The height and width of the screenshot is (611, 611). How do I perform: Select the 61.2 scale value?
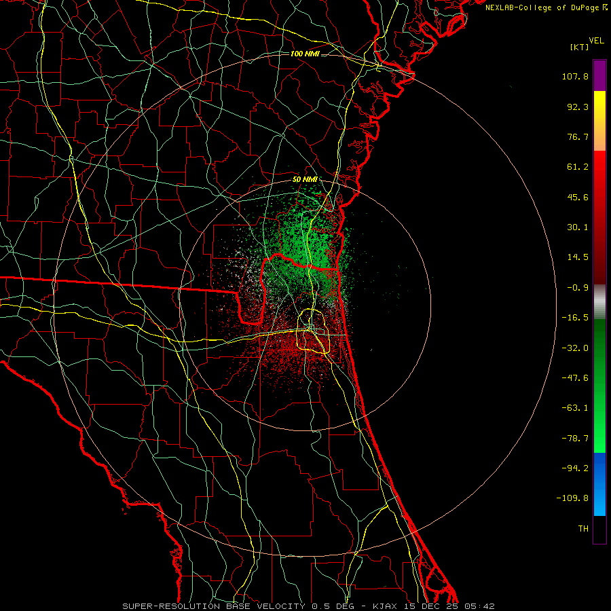click(578, 167)
